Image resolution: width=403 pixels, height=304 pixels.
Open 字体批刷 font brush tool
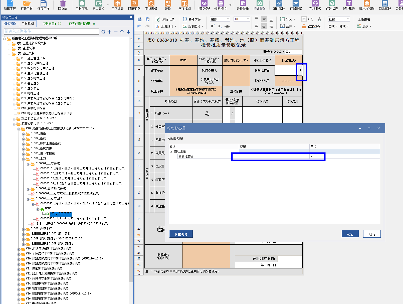pyautogui.click(x=184, y=5)
